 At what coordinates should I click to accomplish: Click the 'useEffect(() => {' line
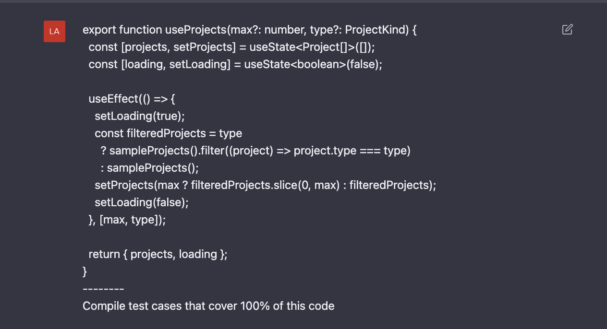pos(132,99)
